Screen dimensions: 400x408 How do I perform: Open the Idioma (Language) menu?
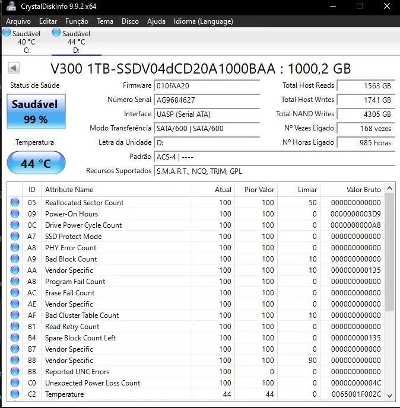click(x=204, y=21)
